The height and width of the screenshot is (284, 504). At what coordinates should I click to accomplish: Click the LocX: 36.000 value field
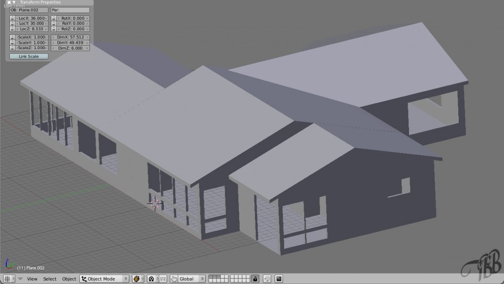coord(32,18)
